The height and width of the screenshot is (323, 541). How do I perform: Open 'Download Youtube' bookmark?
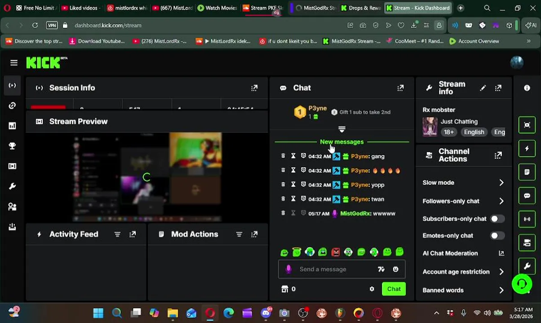[x=97, y=41]
